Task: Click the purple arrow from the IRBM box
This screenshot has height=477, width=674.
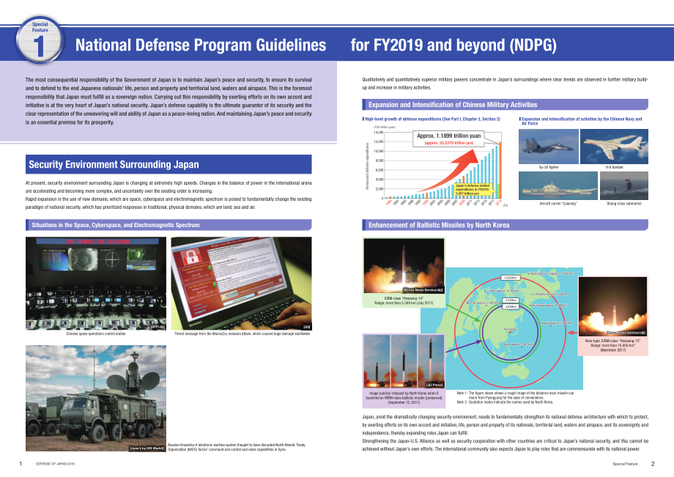Action: click(x=464, y=347)
